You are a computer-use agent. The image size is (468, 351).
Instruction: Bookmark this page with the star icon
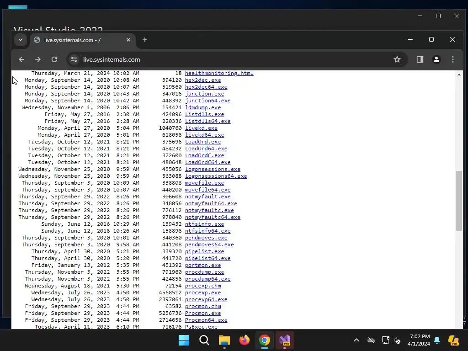coord(397,59)
